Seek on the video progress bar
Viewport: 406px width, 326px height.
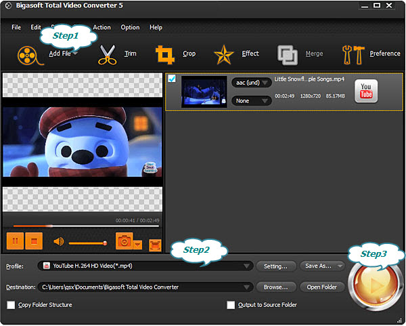(x=86, y=226)
